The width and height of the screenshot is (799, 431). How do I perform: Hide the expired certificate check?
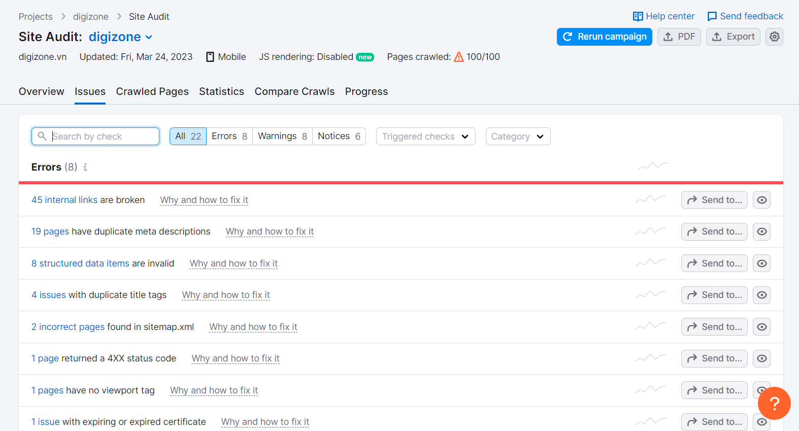tap(761, 422)
